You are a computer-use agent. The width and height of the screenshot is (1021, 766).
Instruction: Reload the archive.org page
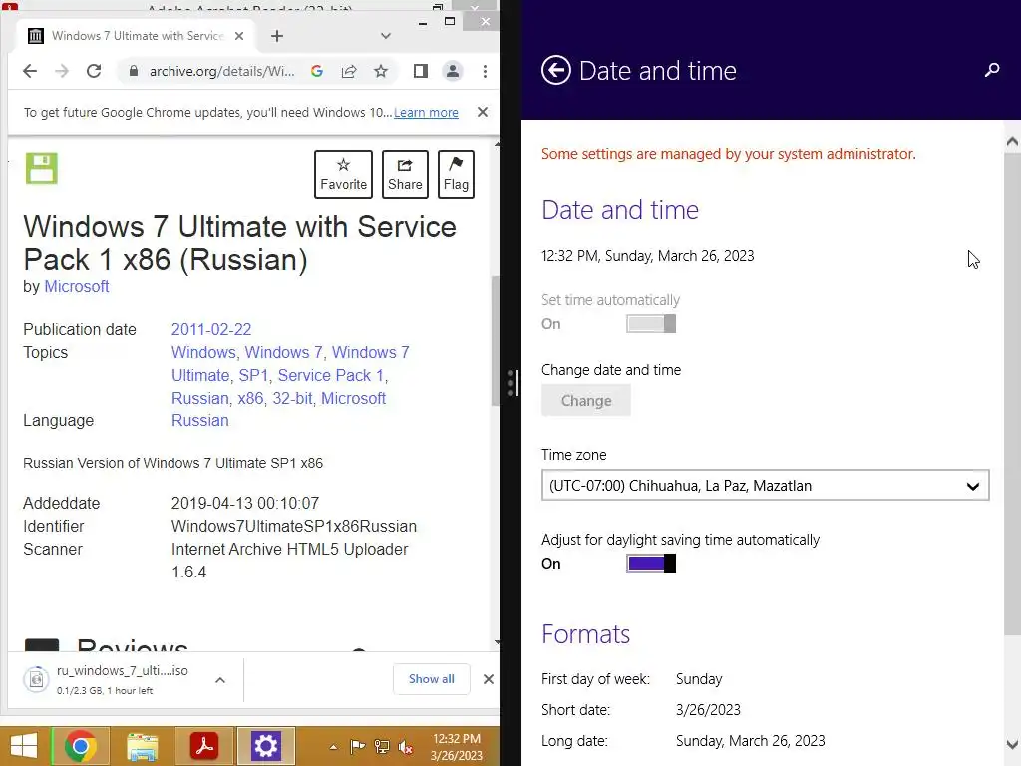click(94, 71)
